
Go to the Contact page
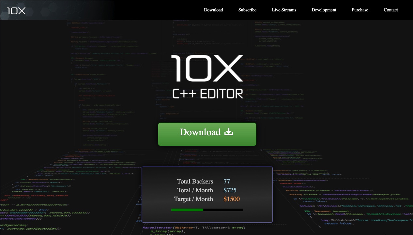(391, 10)
